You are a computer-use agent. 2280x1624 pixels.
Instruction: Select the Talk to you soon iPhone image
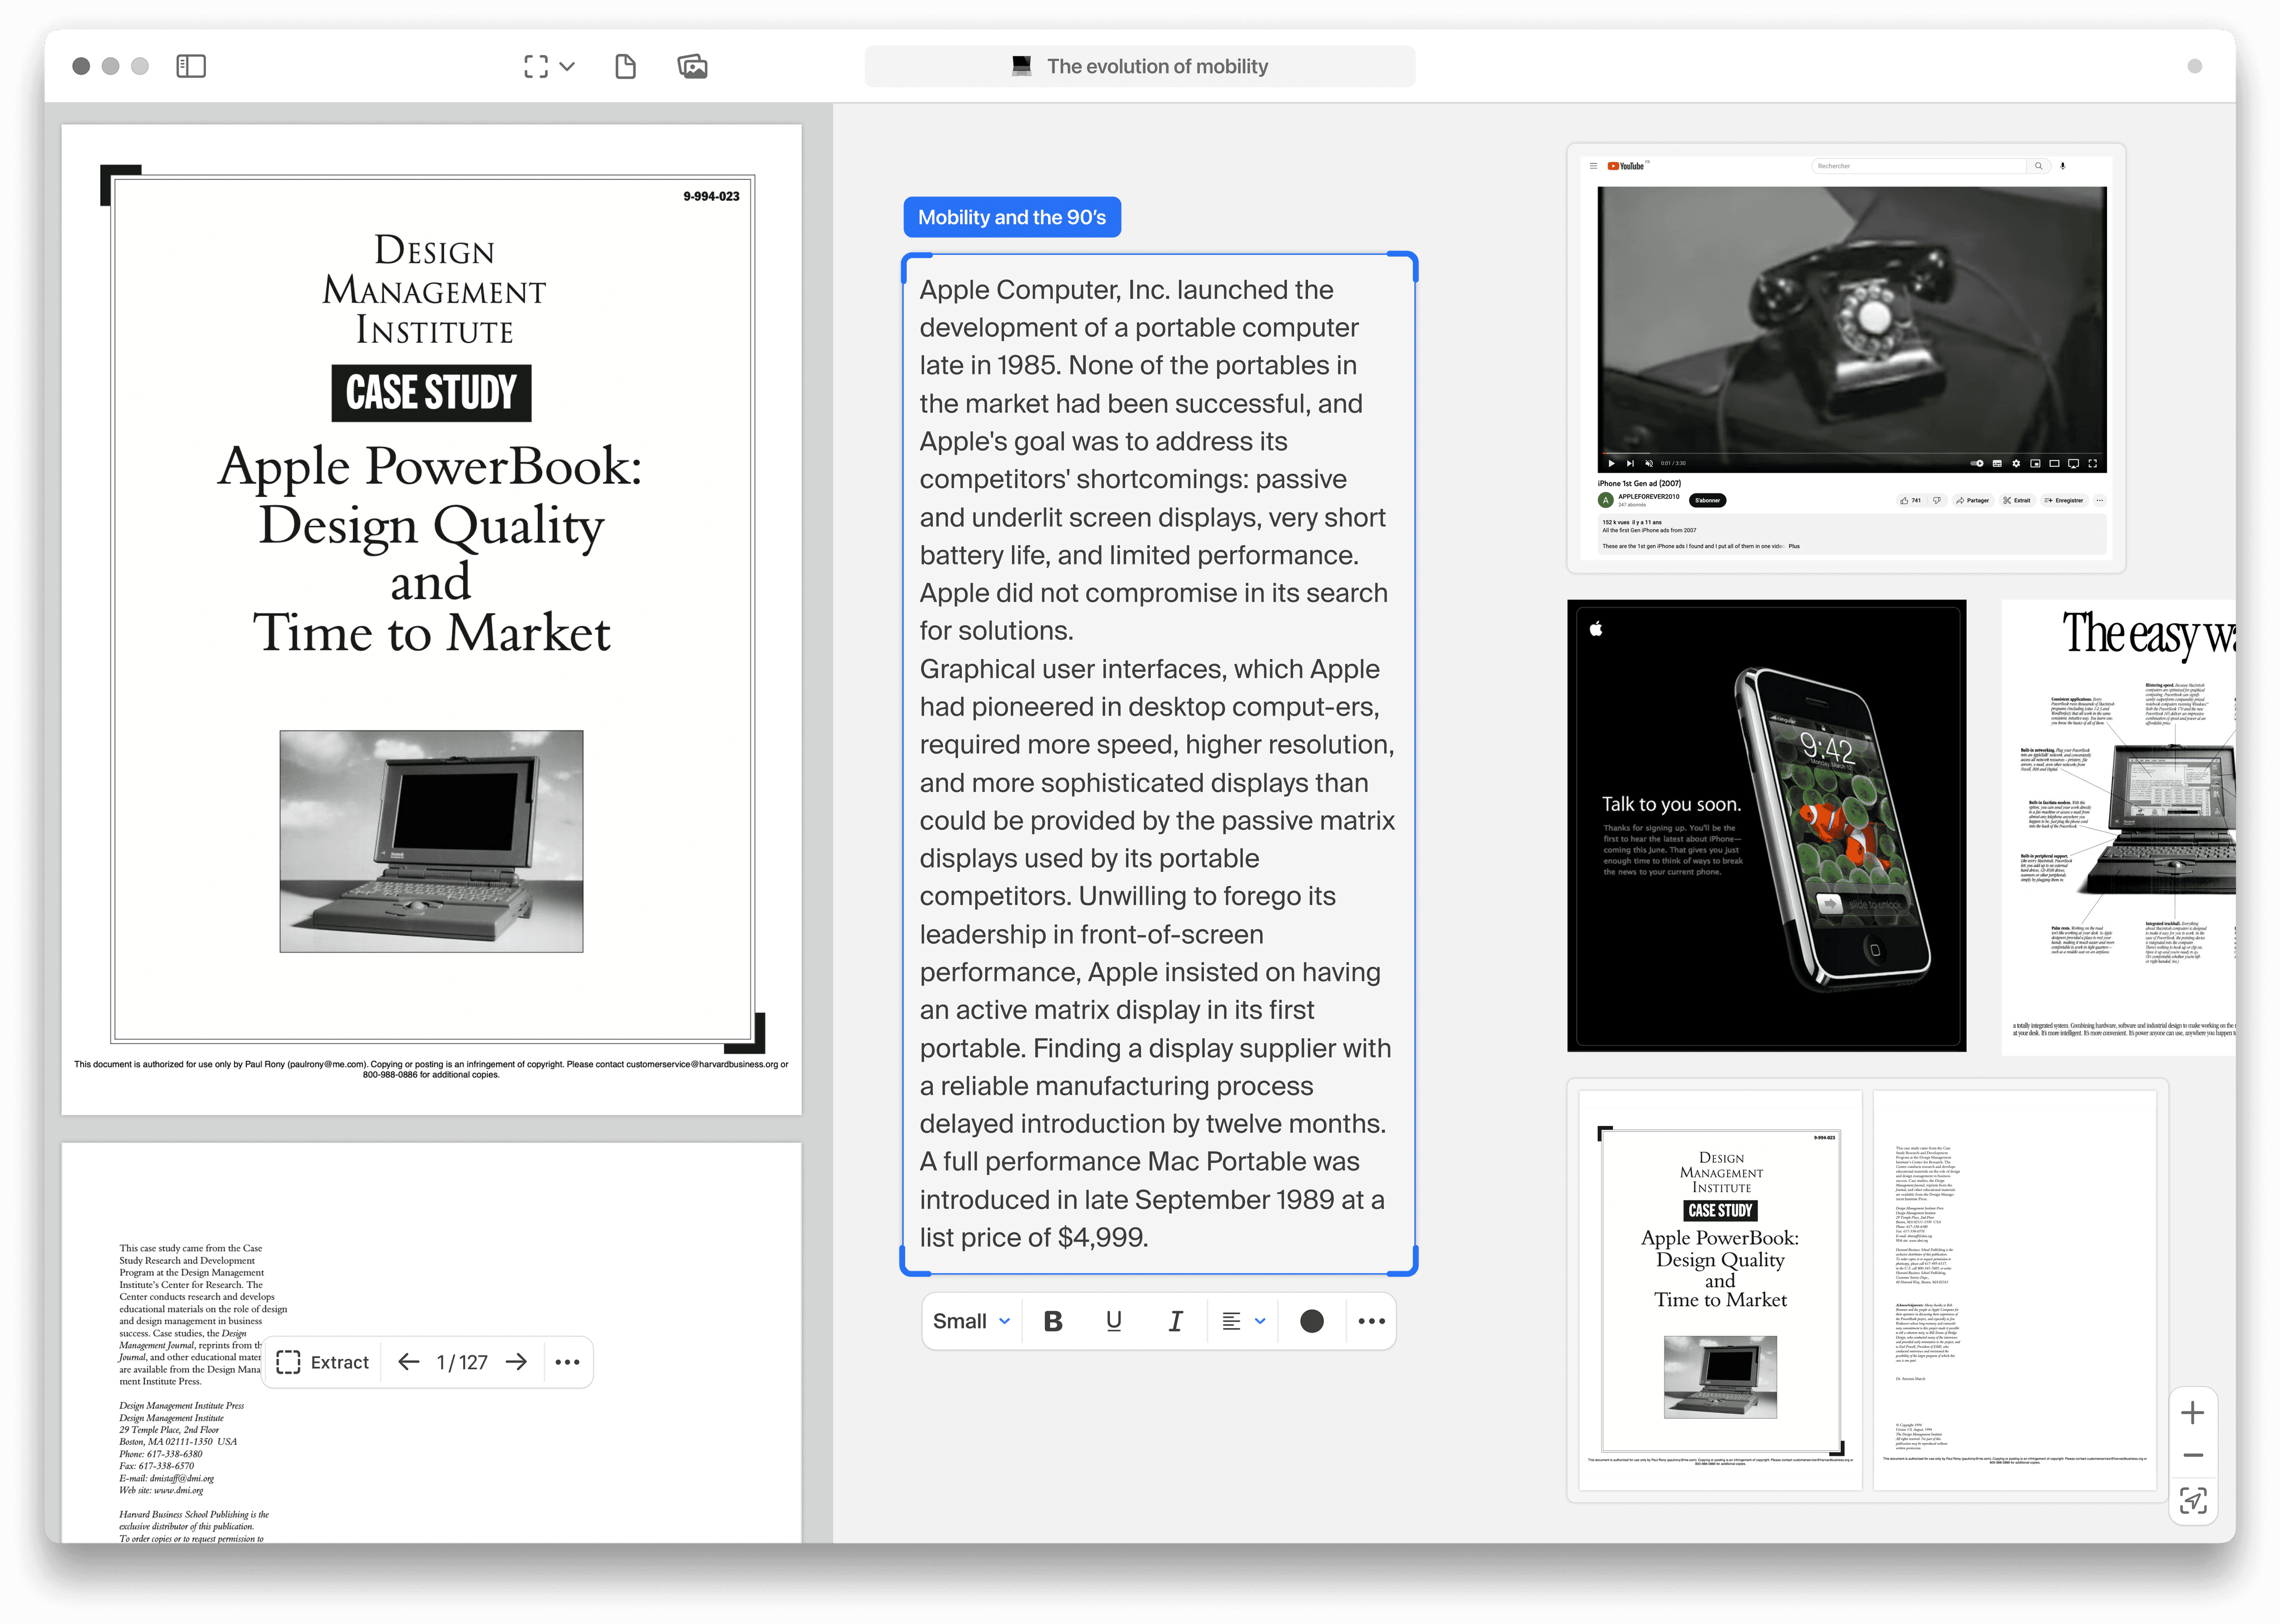click(x=1766, y=825)
